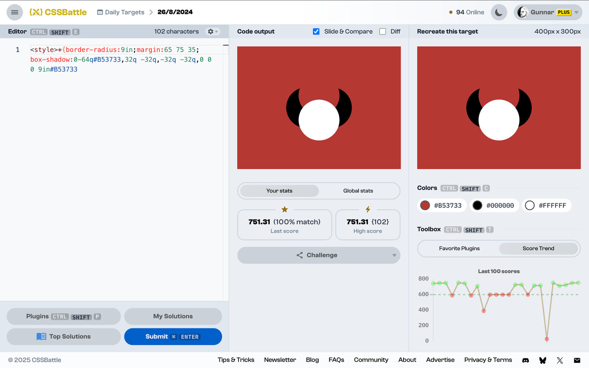Toggle dark mode moon icon
Image resolution: width=589 pixels, height=368 pixels.
click(499, 12)
